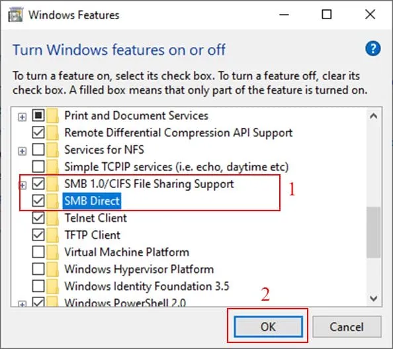Expand the Windows PowerShell 2.0 node

tap(22, 304)
